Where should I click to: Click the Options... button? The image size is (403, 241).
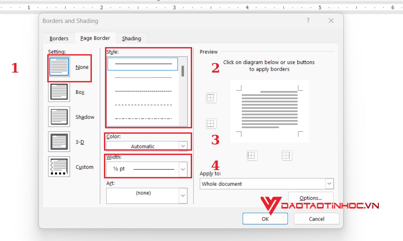311,198
